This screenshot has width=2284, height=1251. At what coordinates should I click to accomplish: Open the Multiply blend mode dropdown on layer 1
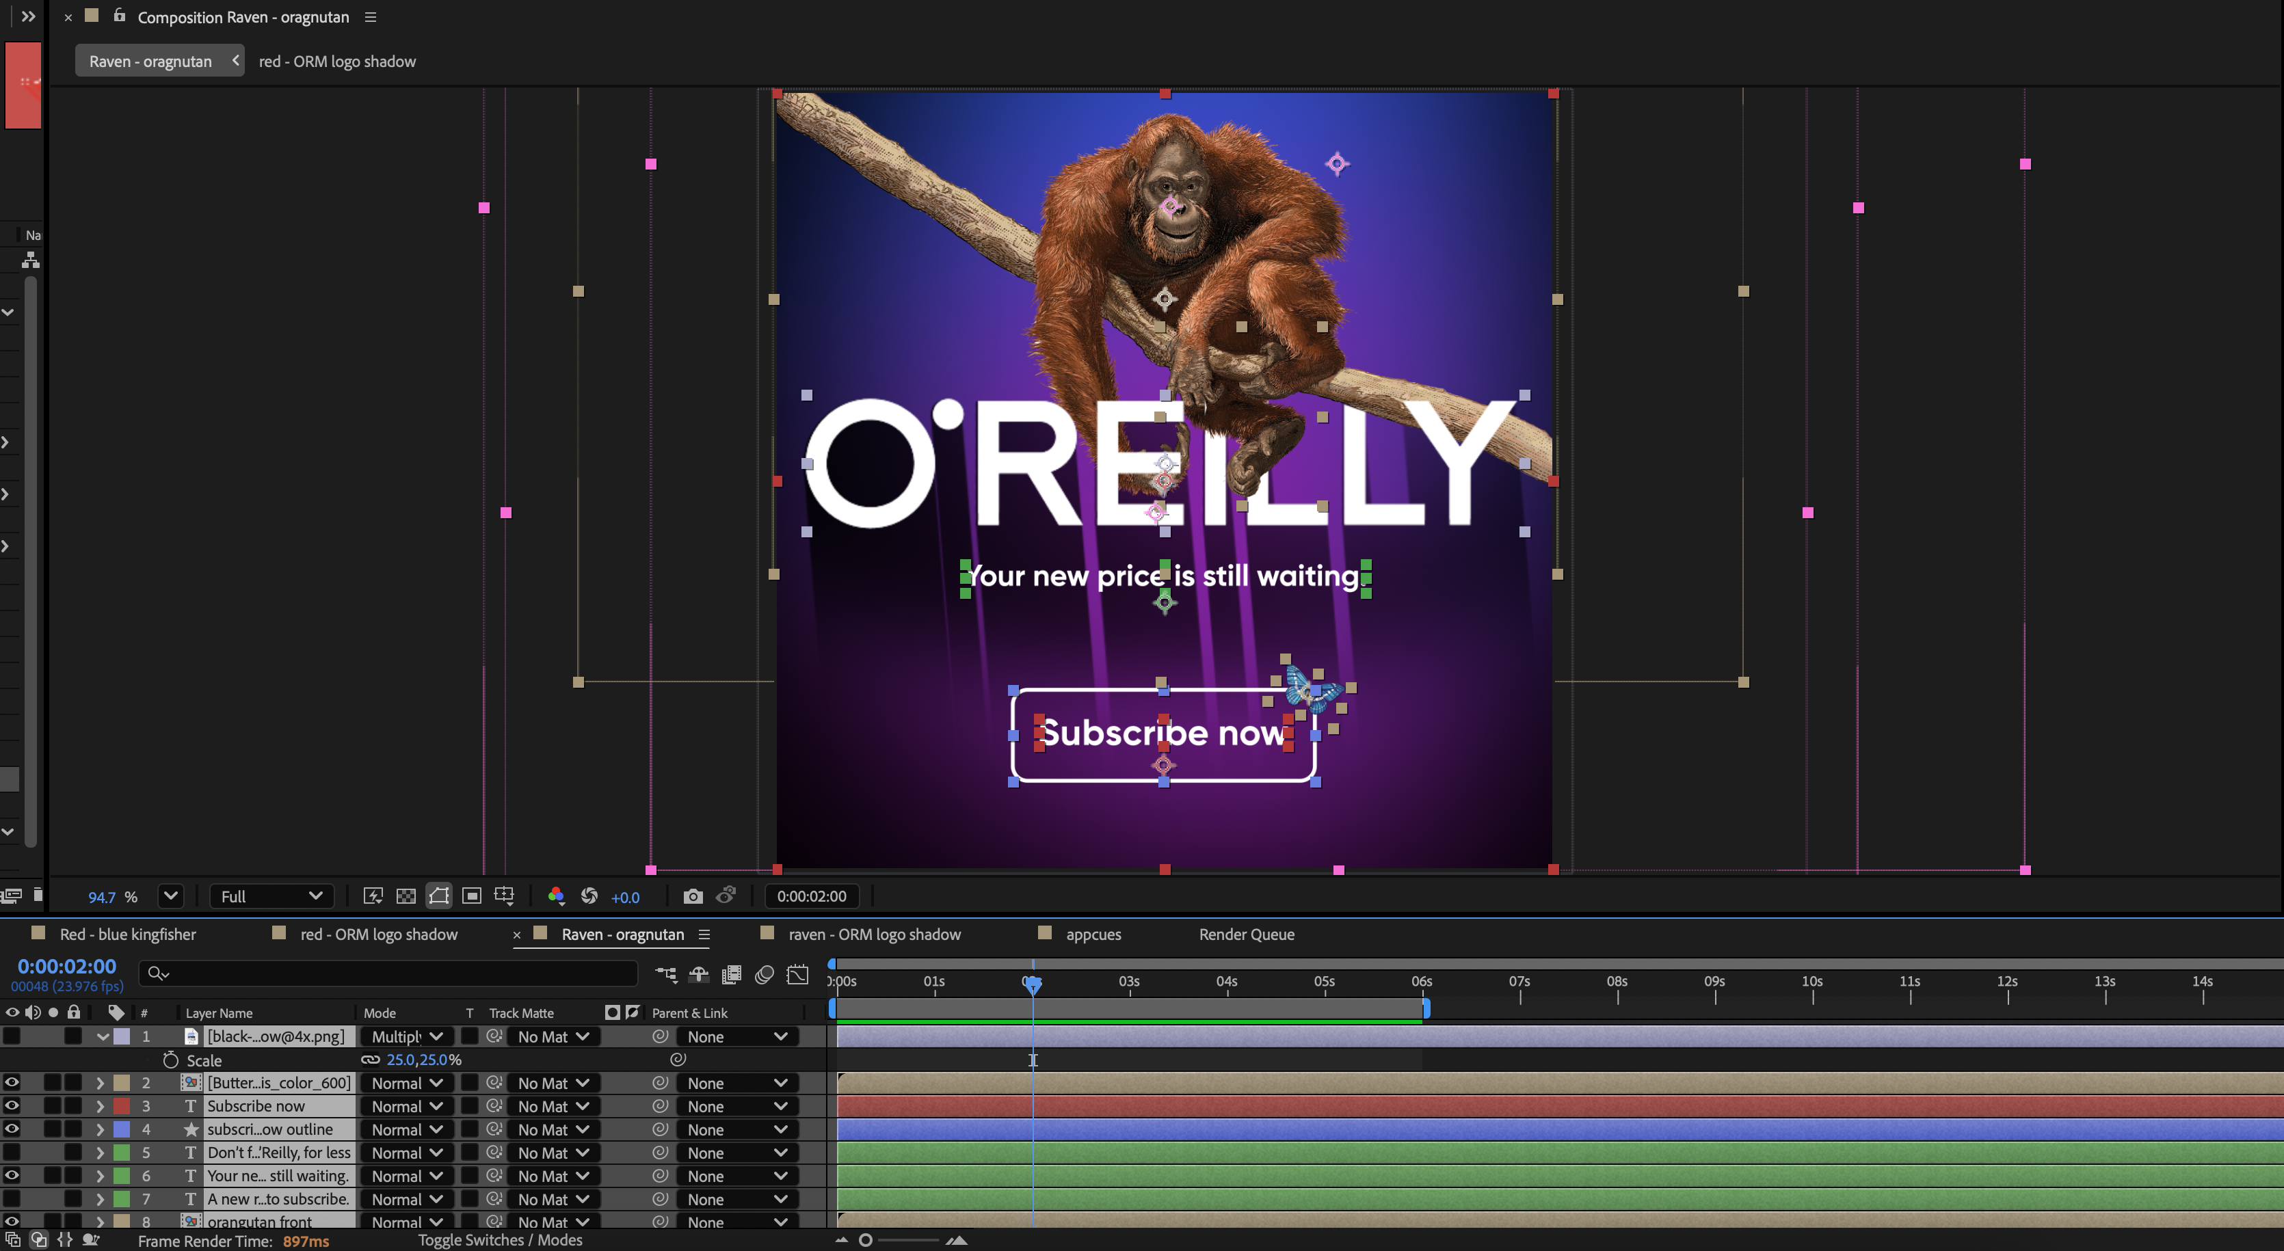(407, 1036)
